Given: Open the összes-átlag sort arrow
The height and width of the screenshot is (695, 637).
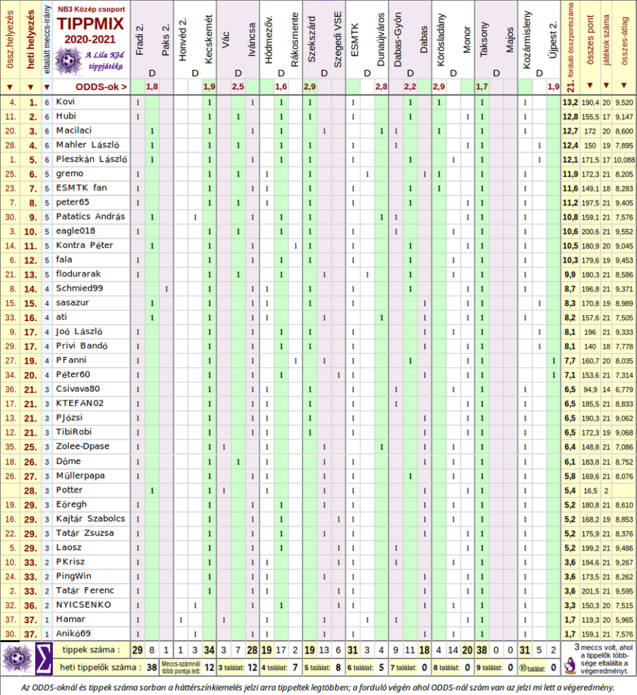Looking at the screenshot, I should tap(623, 85).
